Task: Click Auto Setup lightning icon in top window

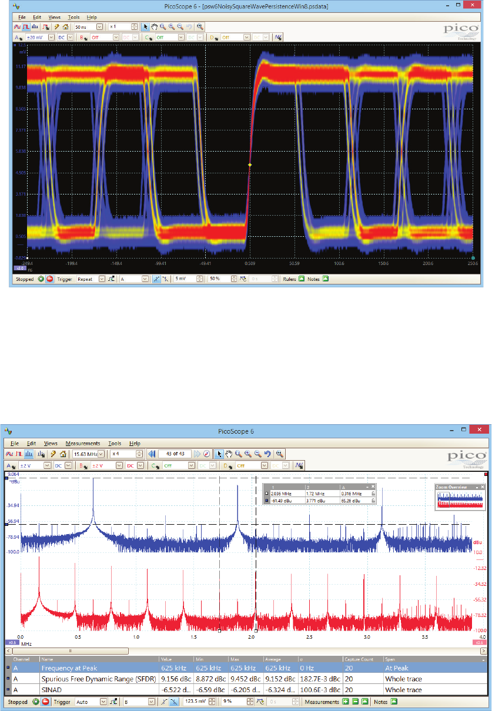Action: click(56, 26)
